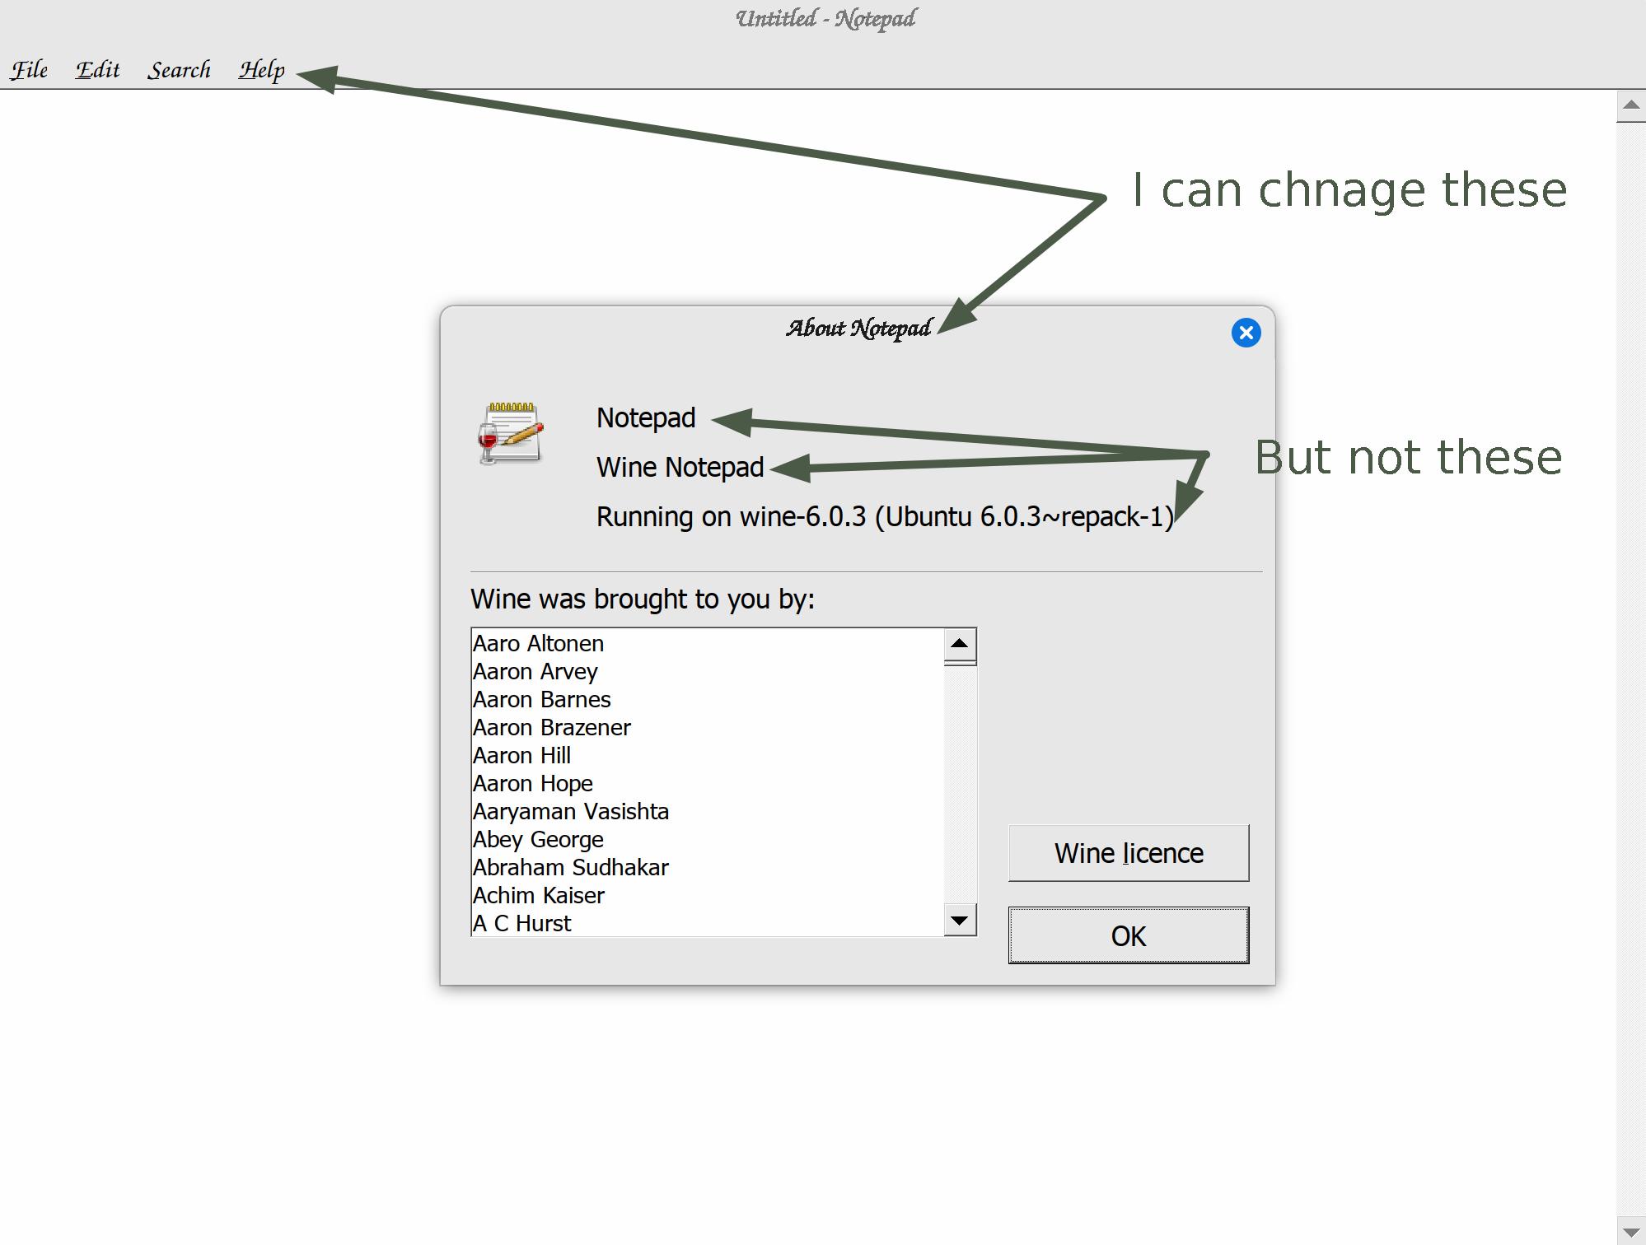Click the 'Wine was brought to you by:' label
The width and height of the screenshot is (1646, 1245).
click(x=643, y=599)
